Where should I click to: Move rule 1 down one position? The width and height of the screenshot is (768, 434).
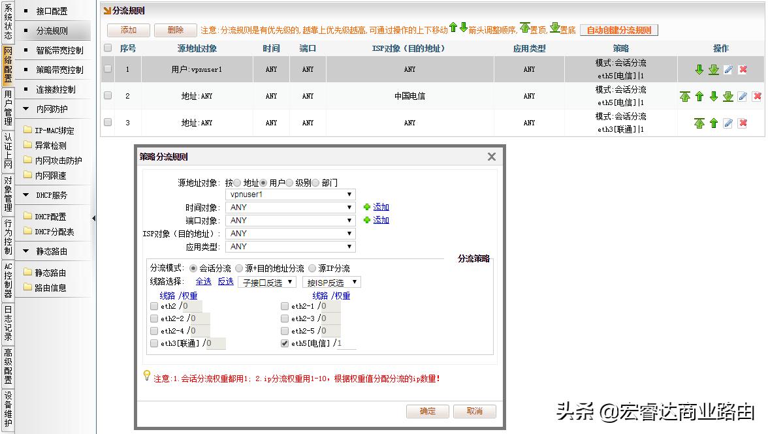[699, 69]
